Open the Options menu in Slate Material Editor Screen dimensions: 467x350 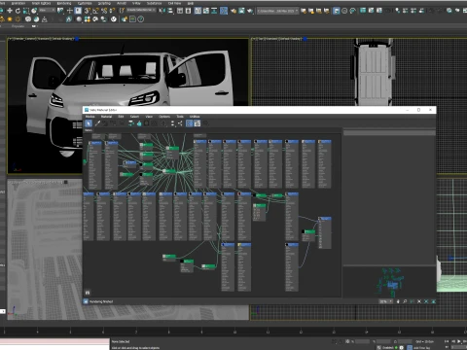164,117
